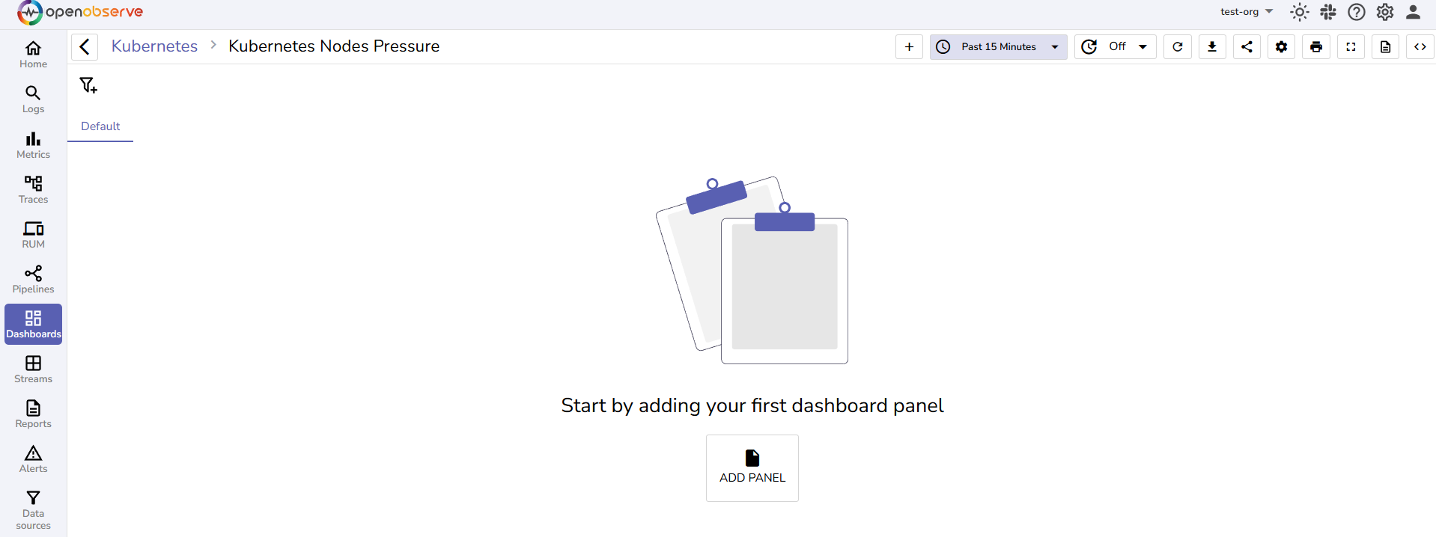Toggle light/dark theme with sun icon
Viewport: 1436px width, 537px height.
point(1299,12)
